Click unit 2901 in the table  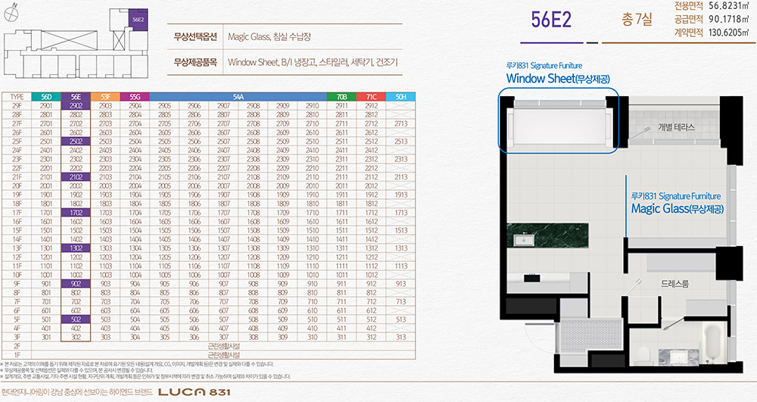pos(46,106)
